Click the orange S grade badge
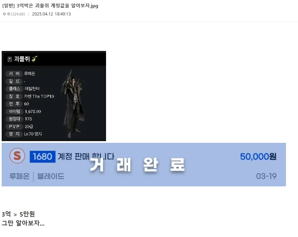 [17, 156]
